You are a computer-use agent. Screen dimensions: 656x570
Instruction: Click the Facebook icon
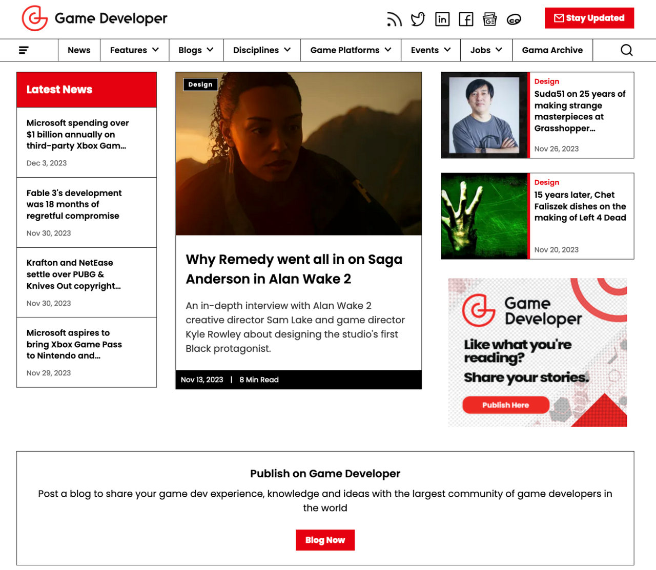point(466,19)
